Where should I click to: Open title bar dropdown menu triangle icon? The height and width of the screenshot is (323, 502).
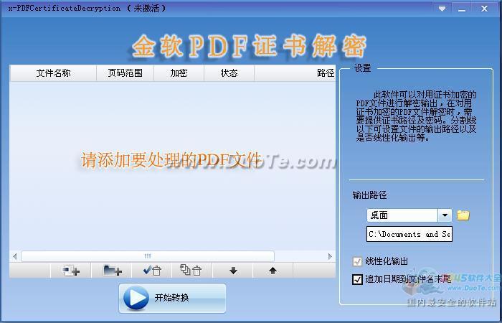point(442,9)
